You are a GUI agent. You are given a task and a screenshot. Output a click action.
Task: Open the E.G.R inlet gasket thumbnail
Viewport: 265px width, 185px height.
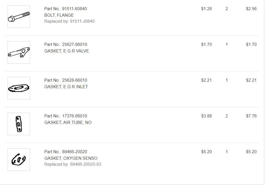[19, 88]
